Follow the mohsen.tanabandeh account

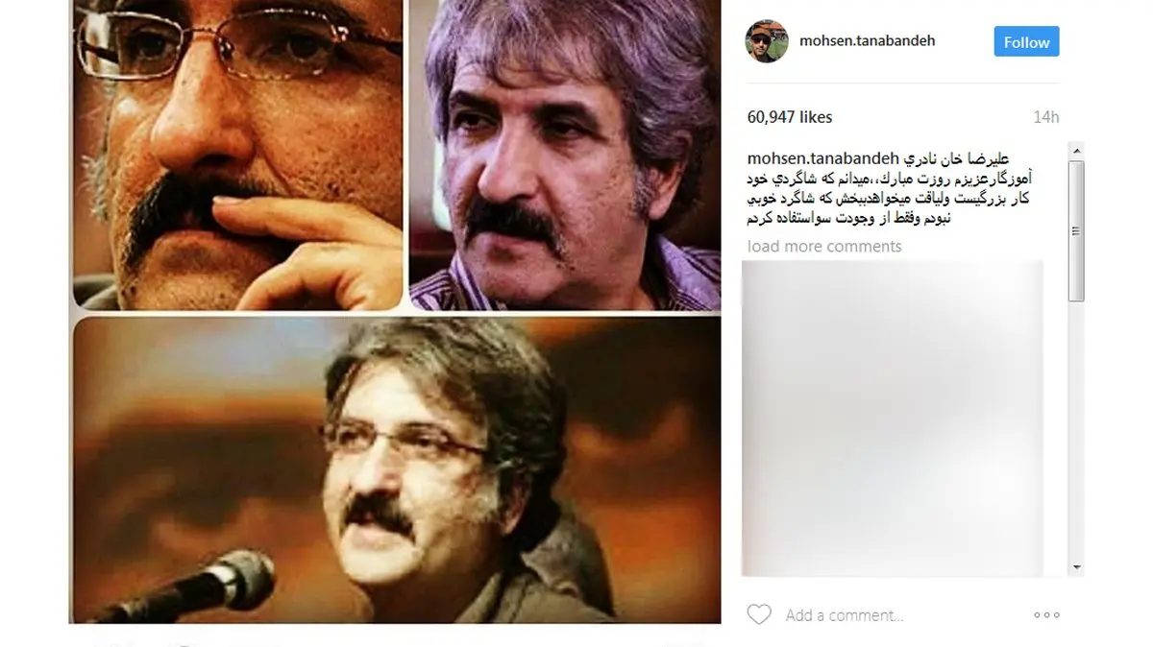click(1026, 42)
